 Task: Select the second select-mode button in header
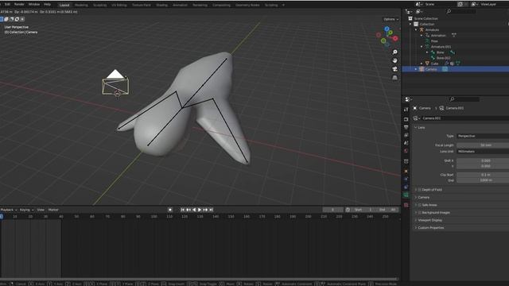tap(6, 19)
